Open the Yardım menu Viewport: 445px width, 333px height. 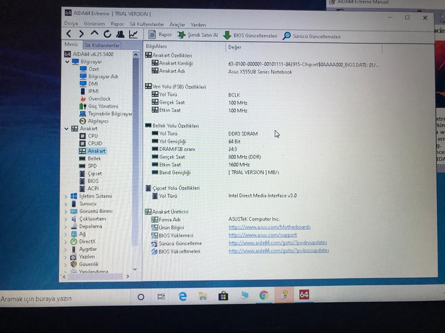(198, 25)
